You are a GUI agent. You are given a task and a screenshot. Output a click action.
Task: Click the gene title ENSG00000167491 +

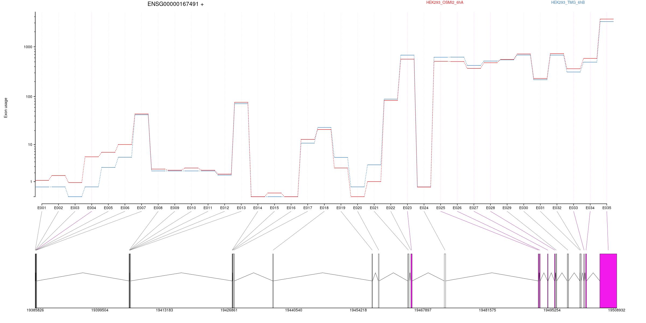(175, 4)
